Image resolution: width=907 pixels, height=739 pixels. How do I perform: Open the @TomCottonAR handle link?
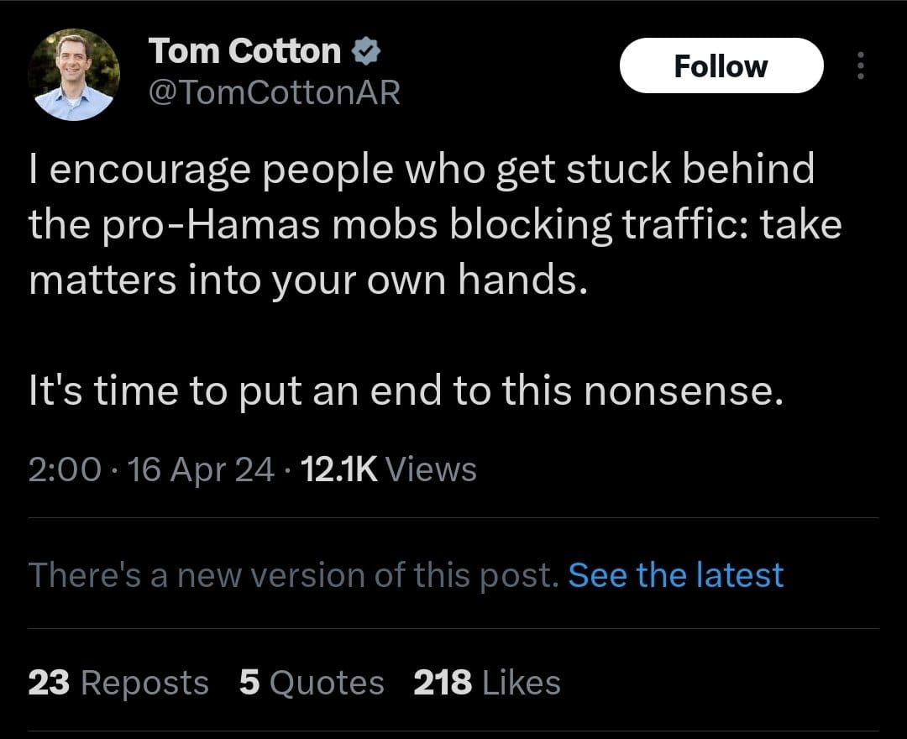[x=274, y=92]
